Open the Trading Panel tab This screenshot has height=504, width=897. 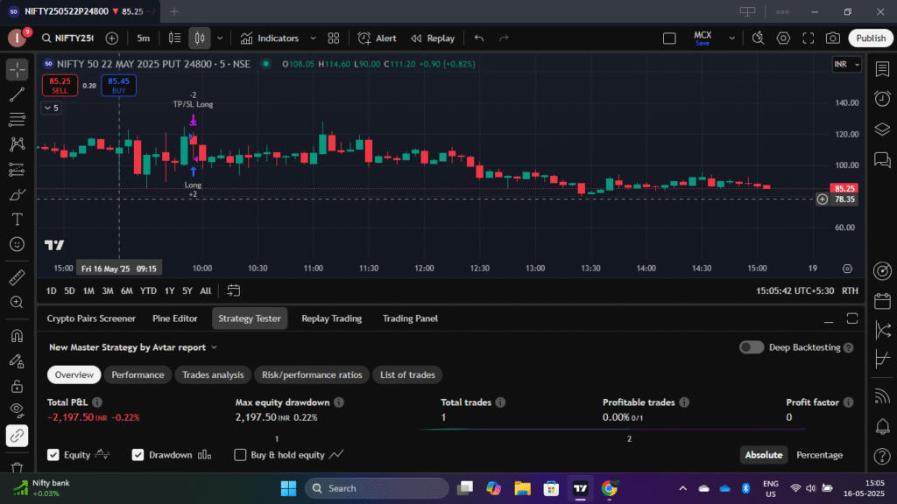pos(410,318)
